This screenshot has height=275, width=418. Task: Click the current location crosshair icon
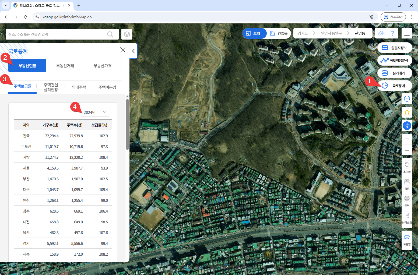(407, 99)
